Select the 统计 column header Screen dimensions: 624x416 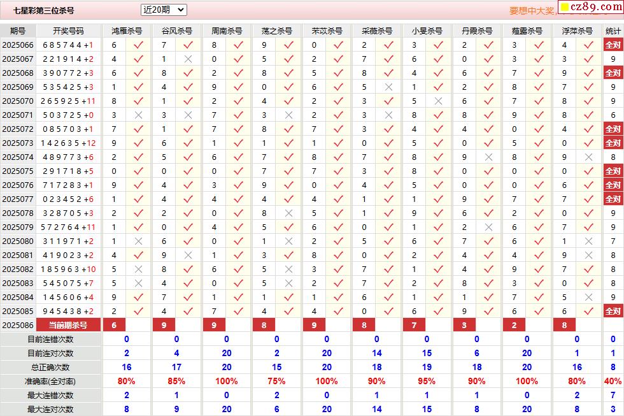tap(613, 31)
